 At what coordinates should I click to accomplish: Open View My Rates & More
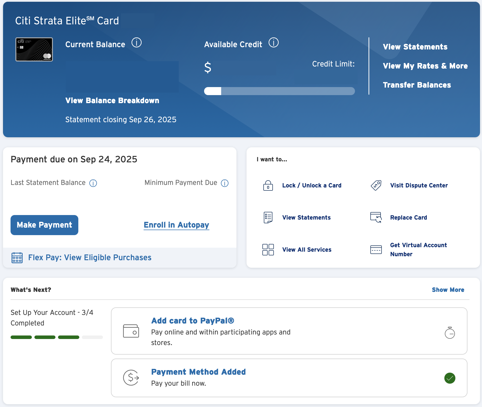tap(425, 66)
